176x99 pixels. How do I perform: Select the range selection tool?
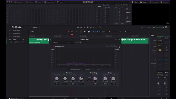(72, 32)
